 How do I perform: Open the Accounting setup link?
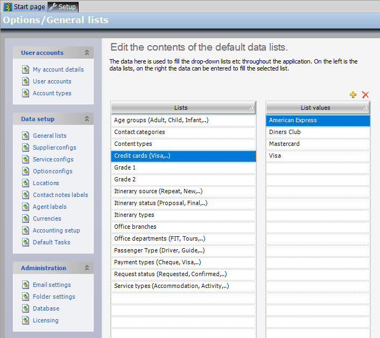pos(56,230)
